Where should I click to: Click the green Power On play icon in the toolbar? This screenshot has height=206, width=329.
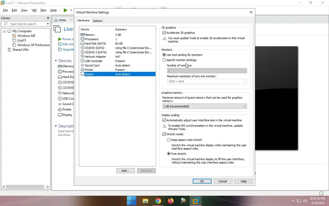click(66, 10)
